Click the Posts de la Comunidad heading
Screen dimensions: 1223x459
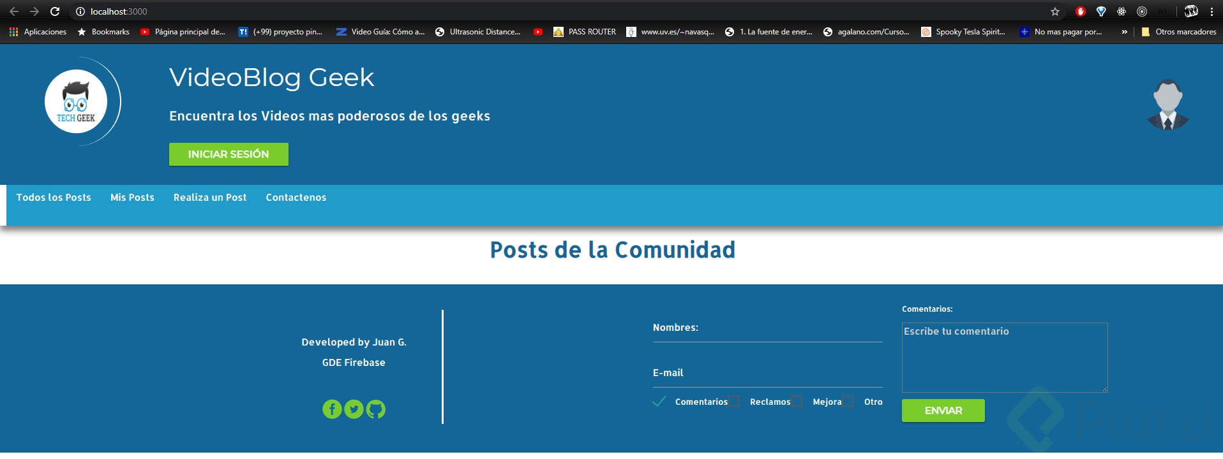[x=613, y=250]
